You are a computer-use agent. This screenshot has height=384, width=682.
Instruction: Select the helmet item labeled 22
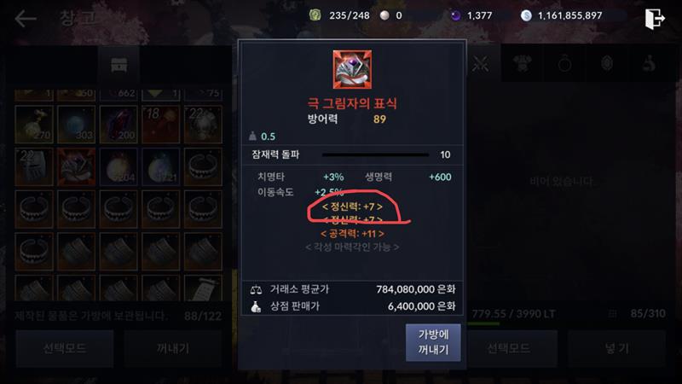click(34, 167)
